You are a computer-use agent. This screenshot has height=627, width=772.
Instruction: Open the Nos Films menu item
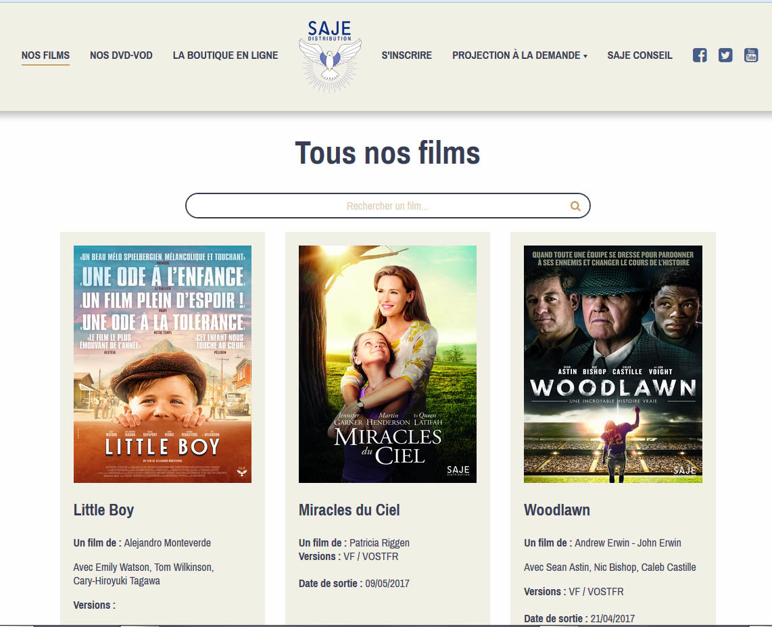45,55
